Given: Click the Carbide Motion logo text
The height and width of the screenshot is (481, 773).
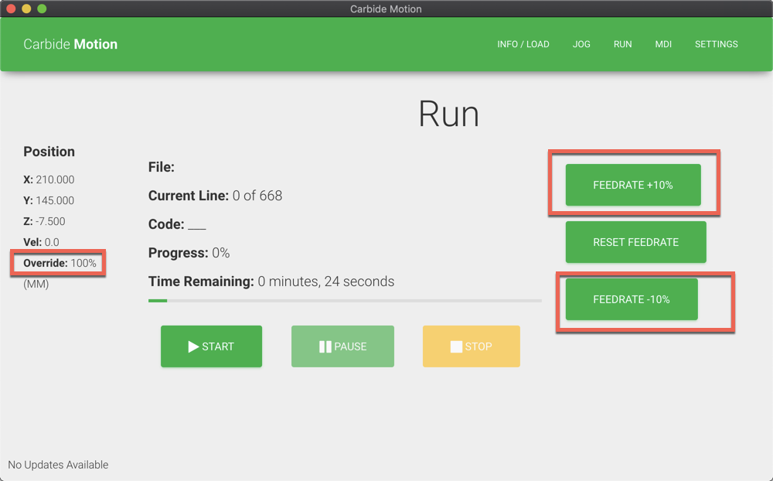Looking at the screenshot, I should point(70,44).
